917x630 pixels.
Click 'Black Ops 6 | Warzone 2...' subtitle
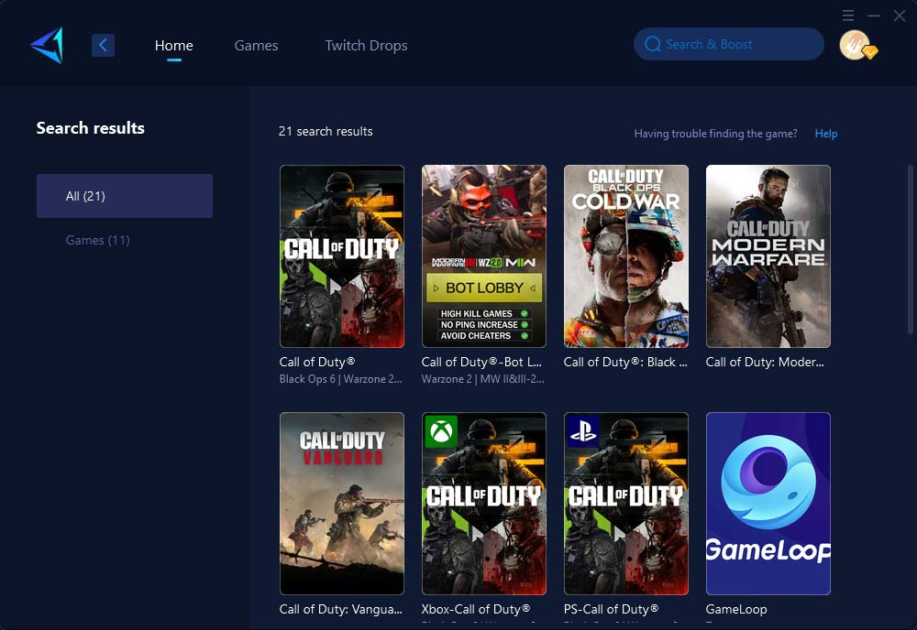pyautogui.click(x=341, y=379)
